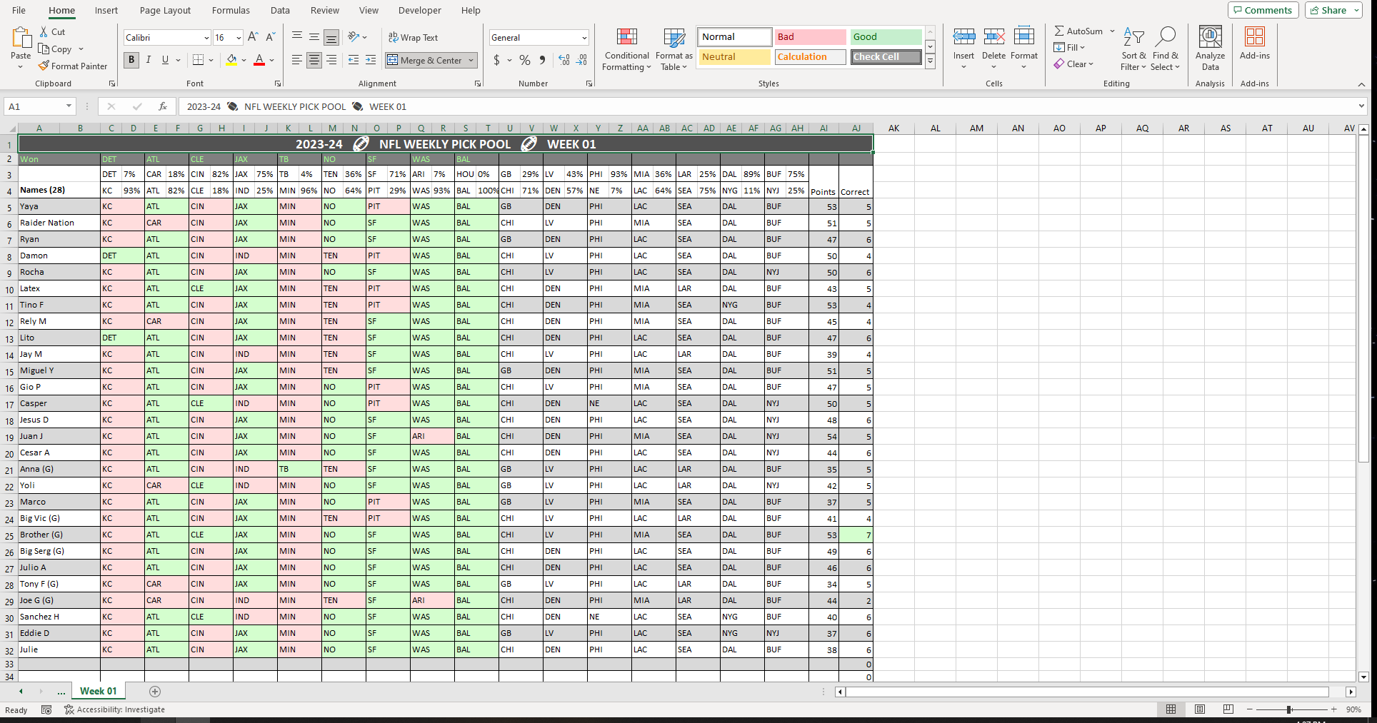1377x723 pixels.
Task: Apply the Check Cell style
Action: 886,56
